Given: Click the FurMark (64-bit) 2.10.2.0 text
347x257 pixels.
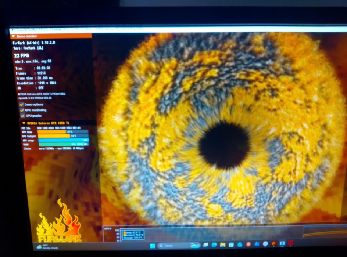Looking at the screenshot, I should pos(34,43).
